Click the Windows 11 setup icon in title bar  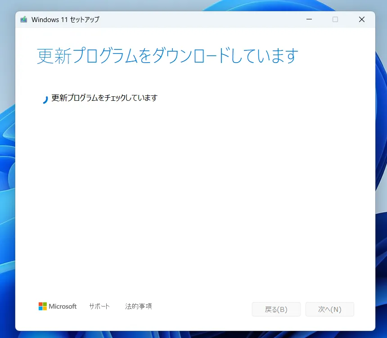[24, 19]
